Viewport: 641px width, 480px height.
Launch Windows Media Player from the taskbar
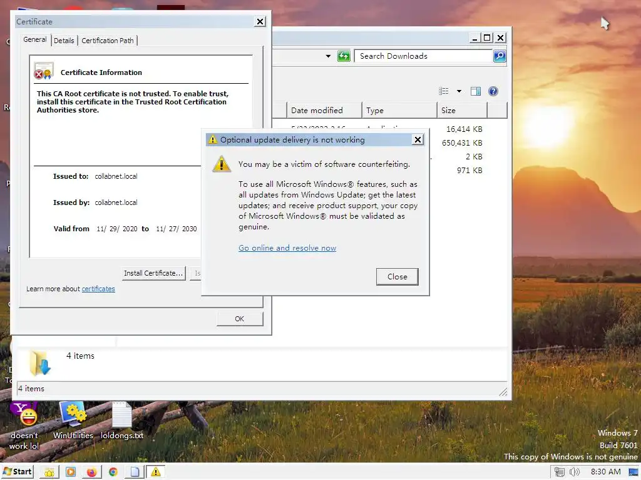71,472
